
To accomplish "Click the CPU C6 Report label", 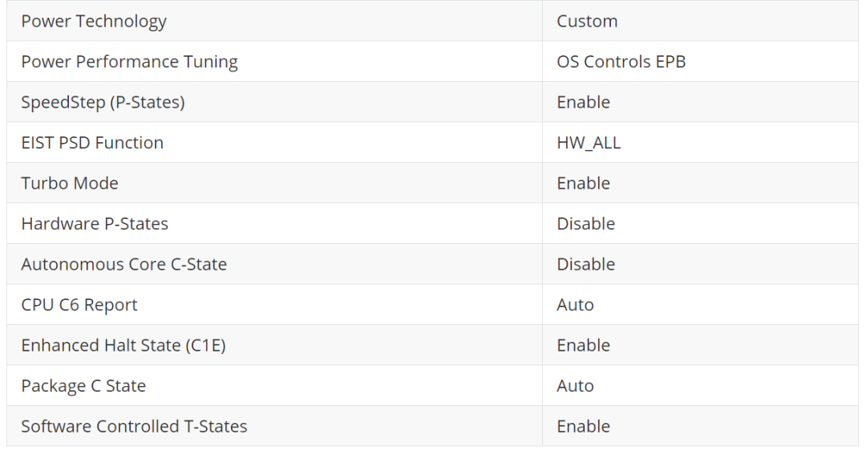I will tap(79, 305).
